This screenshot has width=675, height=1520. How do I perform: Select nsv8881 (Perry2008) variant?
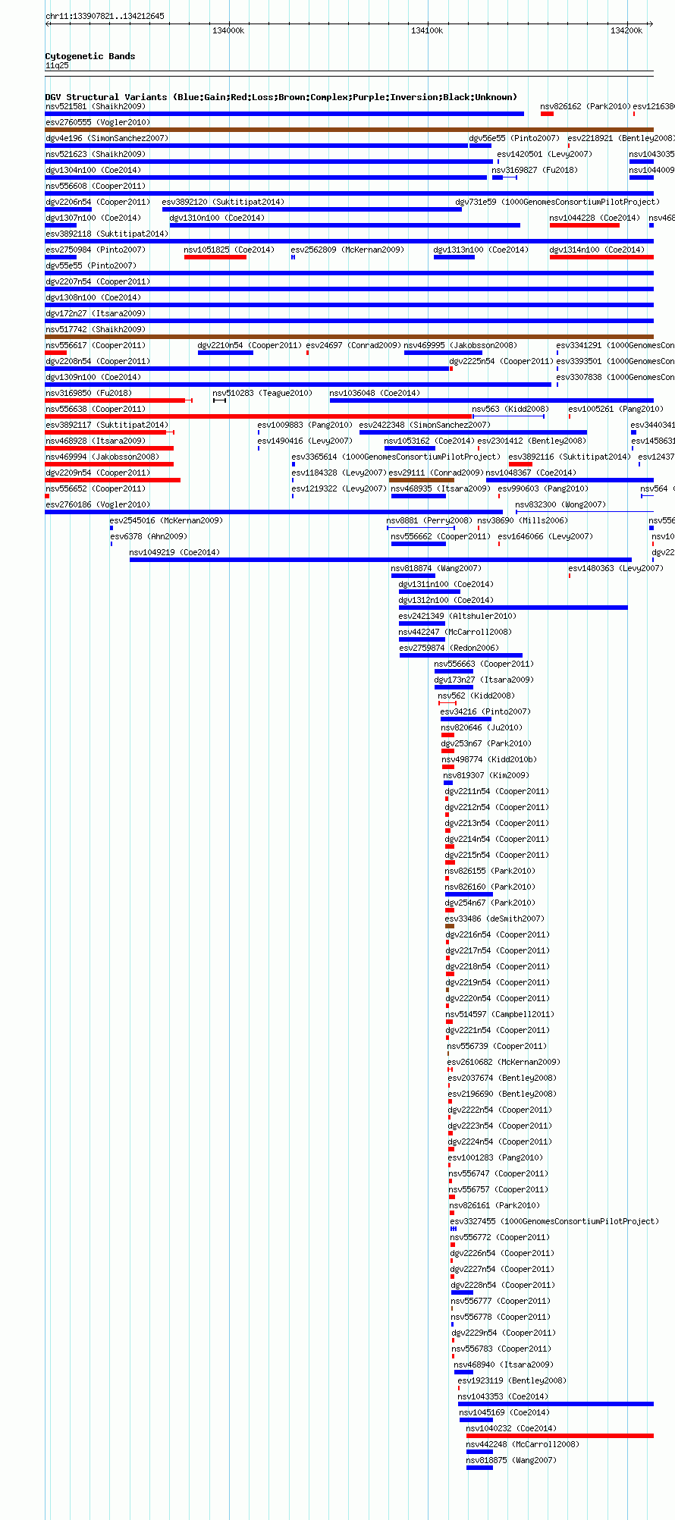pyautogui.click(x=429, y=520)
